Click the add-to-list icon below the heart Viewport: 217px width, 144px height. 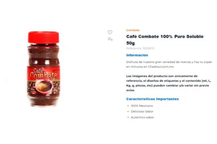point(110,39)
